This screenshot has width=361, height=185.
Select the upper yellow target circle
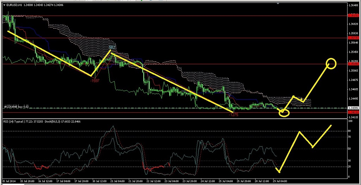pyautogui.click(x=331, y=63)
